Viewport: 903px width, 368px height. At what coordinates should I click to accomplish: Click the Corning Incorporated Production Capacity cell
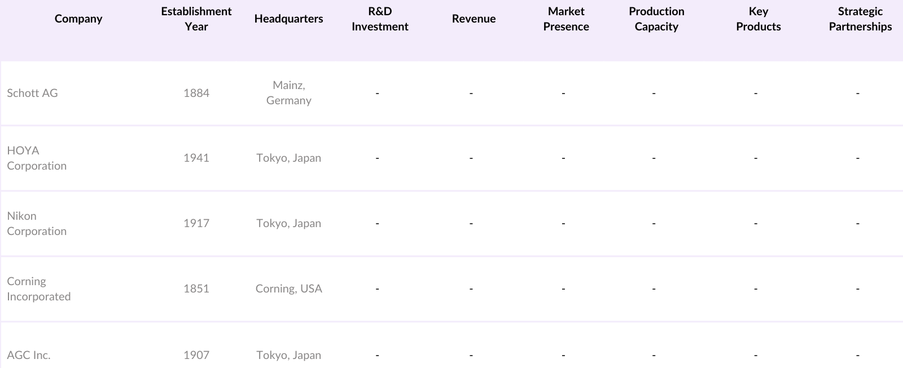tap(654, 289)
